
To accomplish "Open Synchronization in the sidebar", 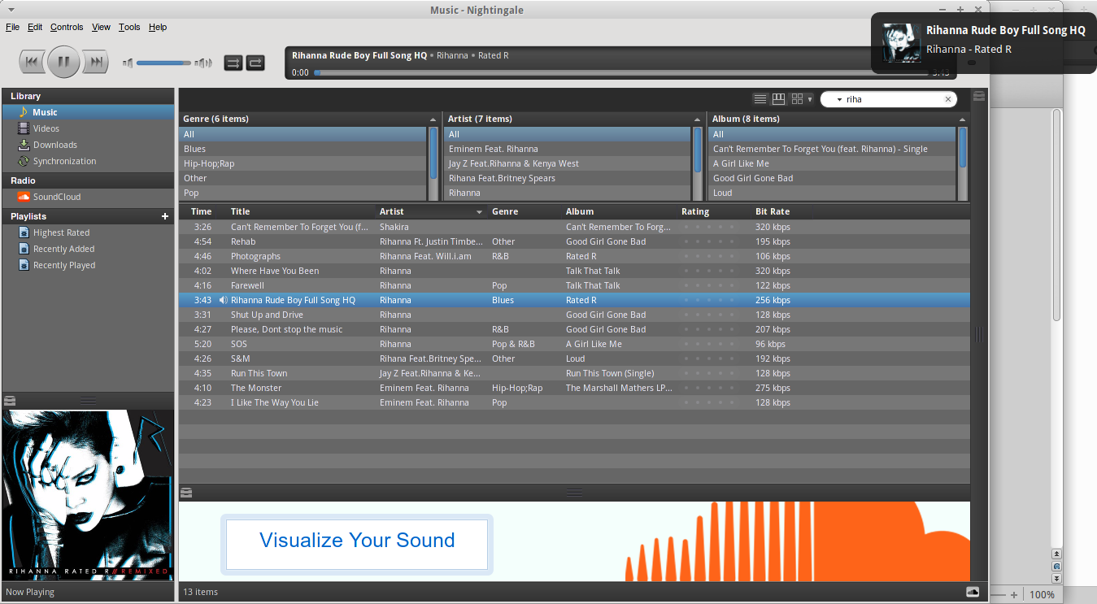I will (x=64, y=161).
